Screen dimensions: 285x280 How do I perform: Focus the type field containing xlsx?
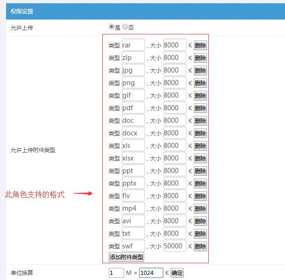point(133,158)
